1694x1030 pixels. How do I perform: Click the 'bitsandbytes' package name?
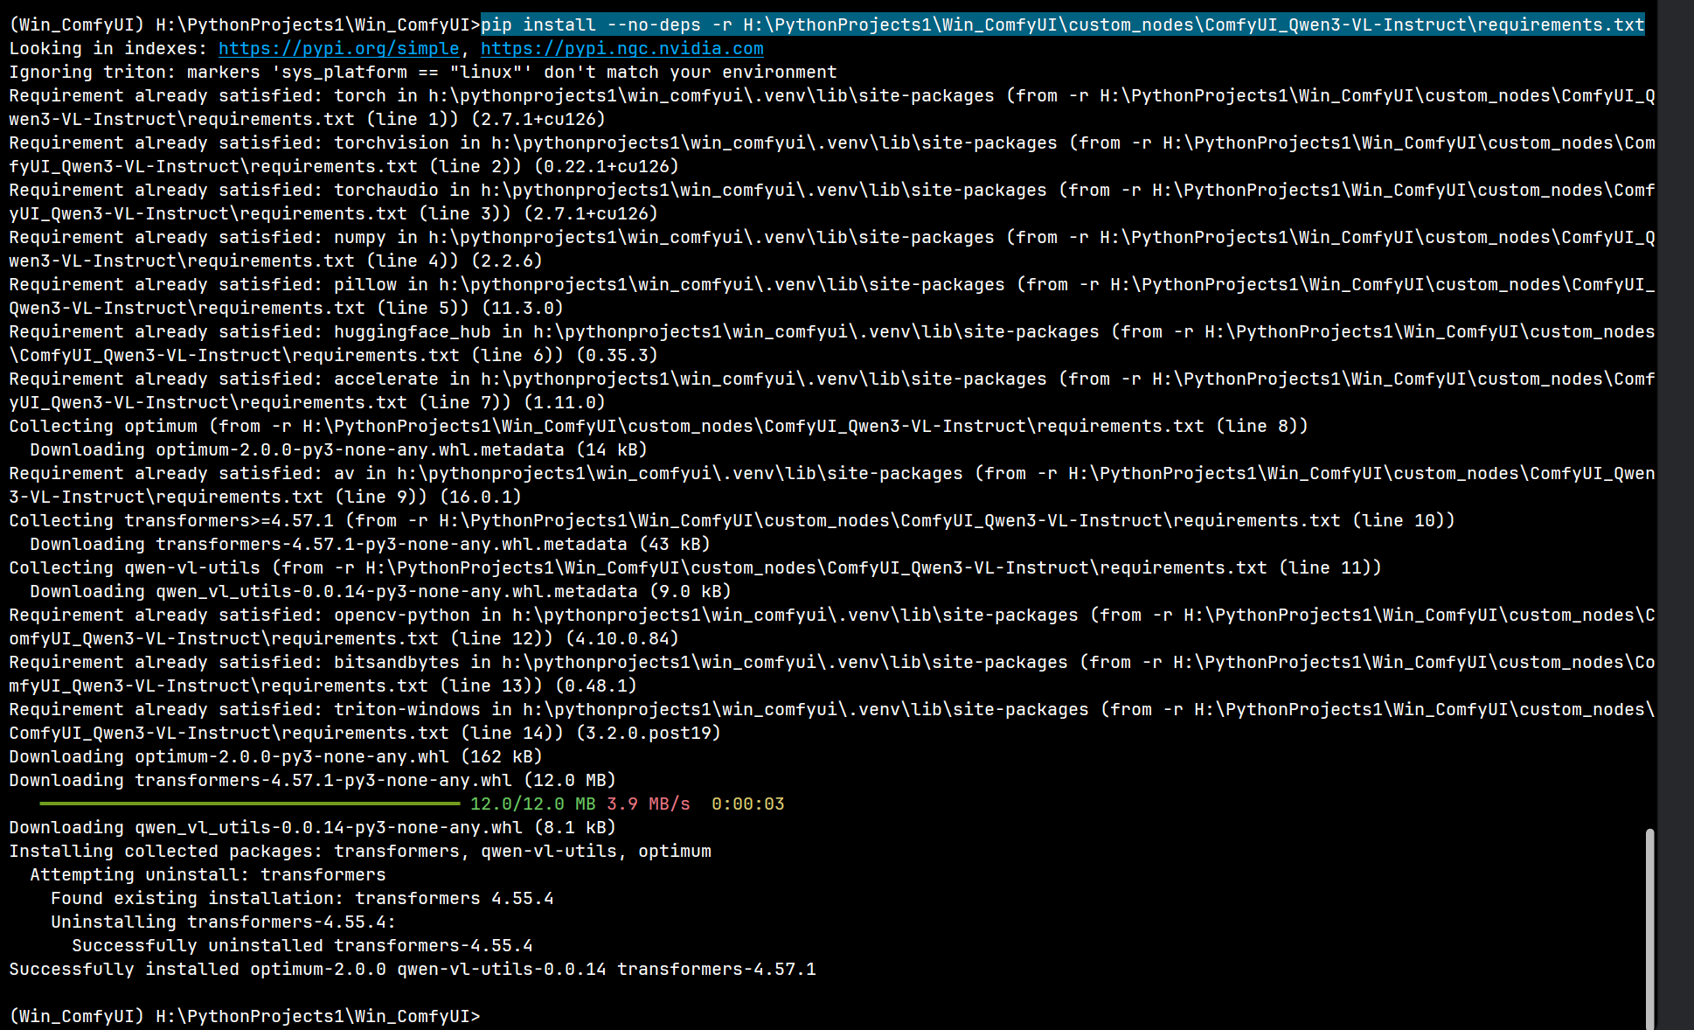click(397, 663)
